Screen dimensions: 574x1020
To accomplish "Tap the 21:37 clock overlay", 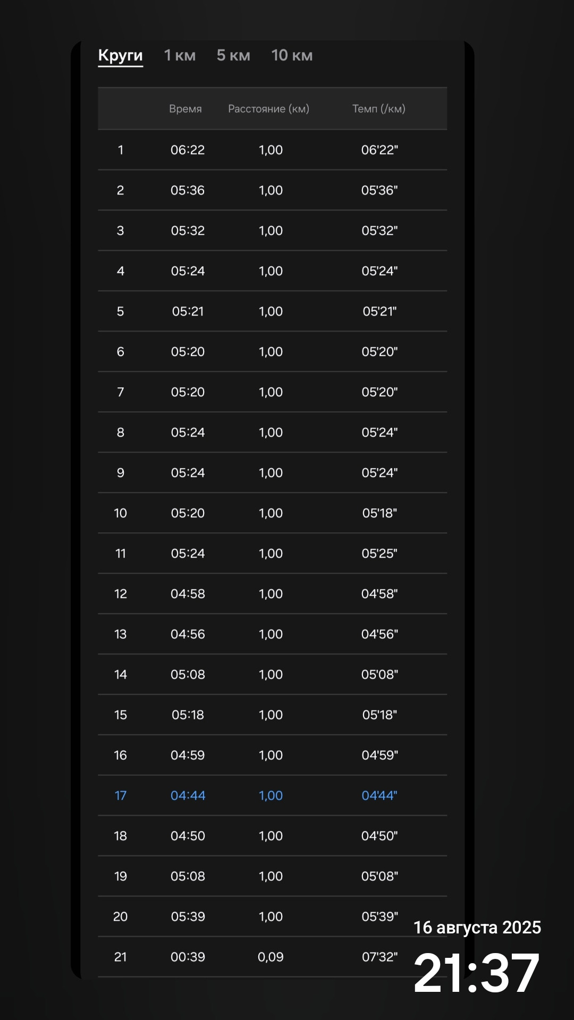I will click(x=477, y=973).
